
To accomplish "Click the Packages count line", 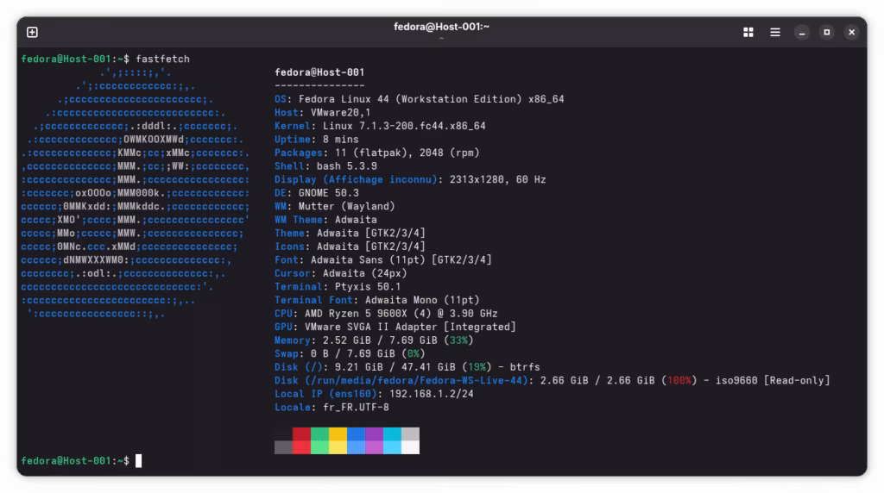I will [x=376, y=153].
